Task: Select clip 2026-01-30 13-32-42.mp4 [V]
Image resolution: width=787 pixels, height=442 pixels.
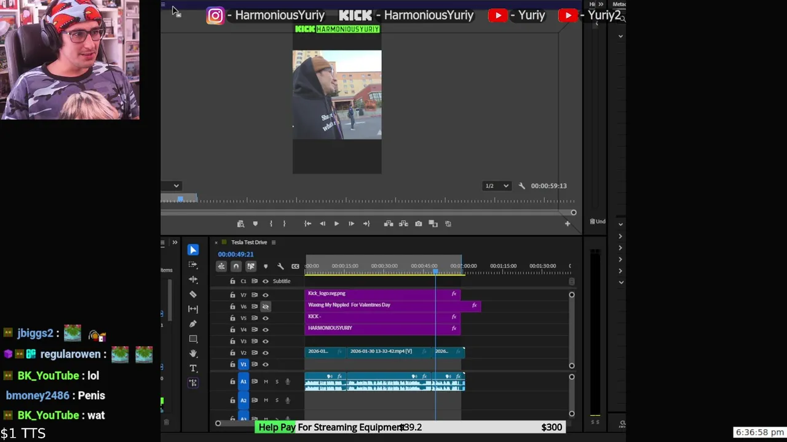Action: pos(389,351)
